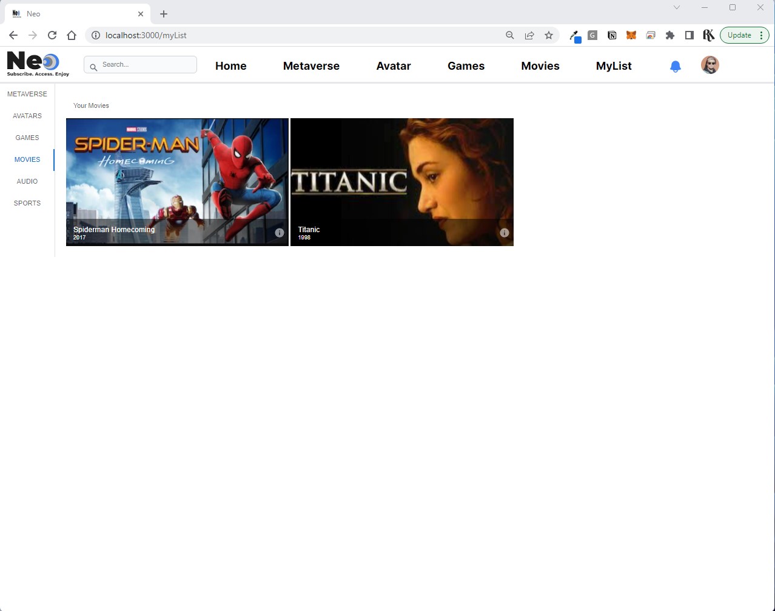The width and height of the screenshot is (775, 611).
Task: Go to Home in top navigation
Action: [231, 66]
